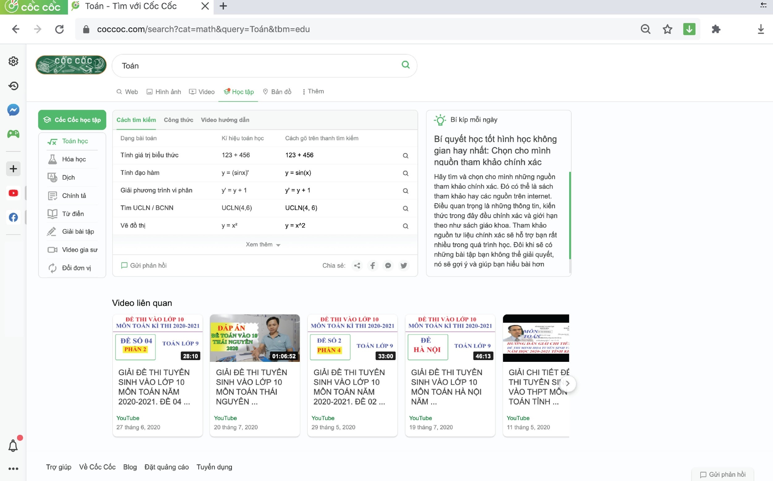Open the Thái Nguyên exam video thumbnail
The width and height of the screenshot is (773, 481).
click(x=254, y=338)
